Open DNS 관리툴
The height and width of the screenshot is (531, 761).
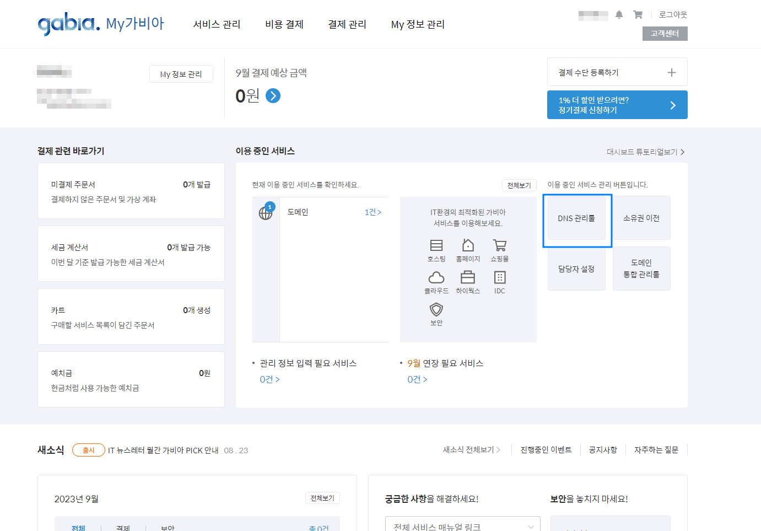pyautogui.click(x=576, y=218)
